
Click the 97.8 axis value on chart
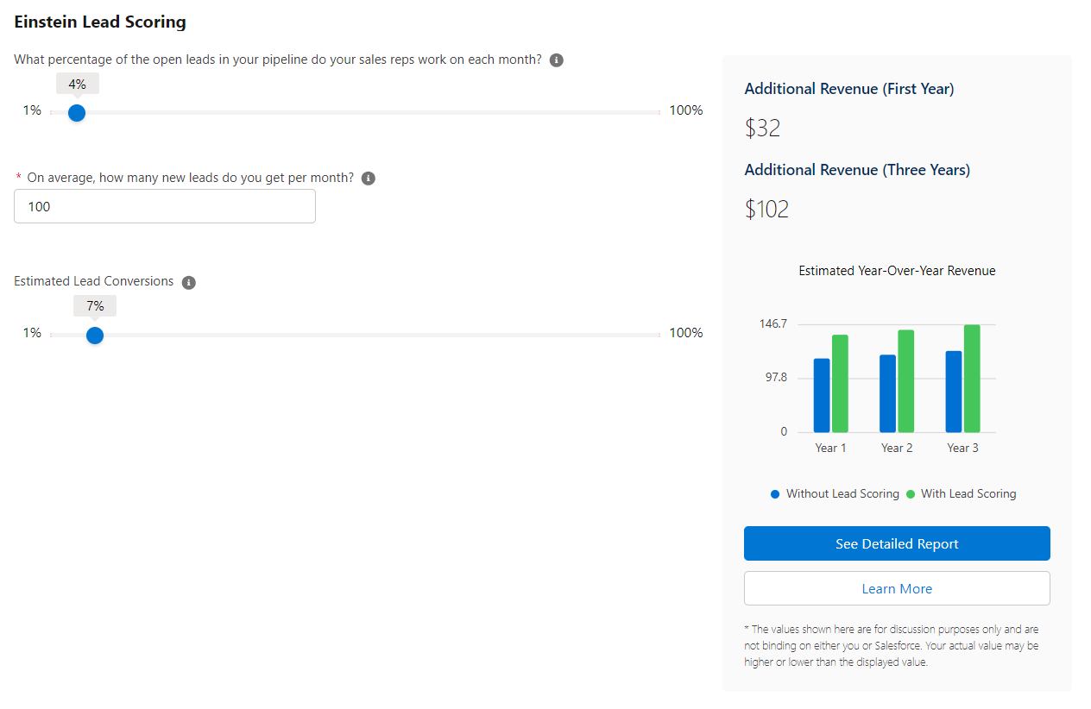tap(776, 378)
